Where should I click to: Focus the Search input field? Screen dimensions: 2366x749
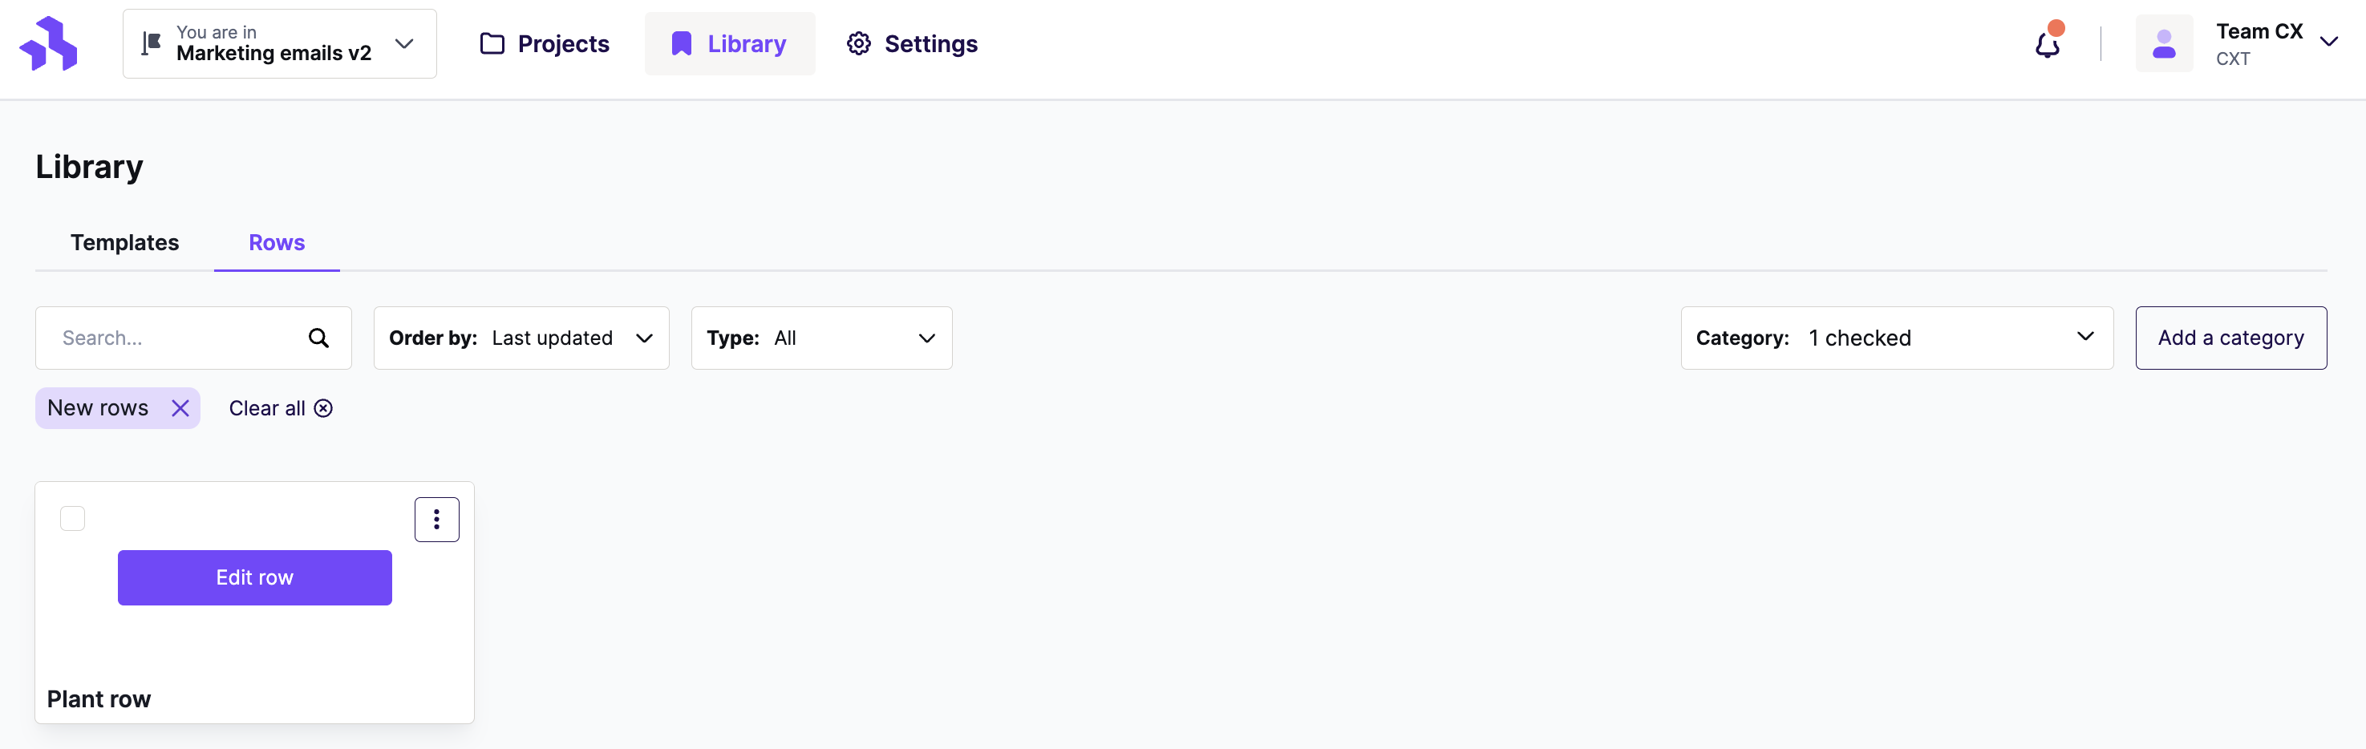[192, 338]
